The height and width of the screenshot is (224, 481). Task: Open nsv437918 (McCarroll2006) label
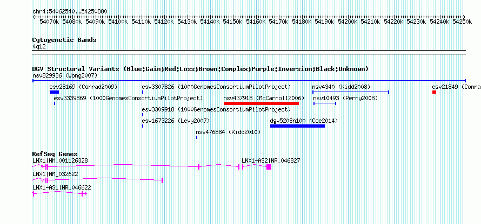click(264, 98)
